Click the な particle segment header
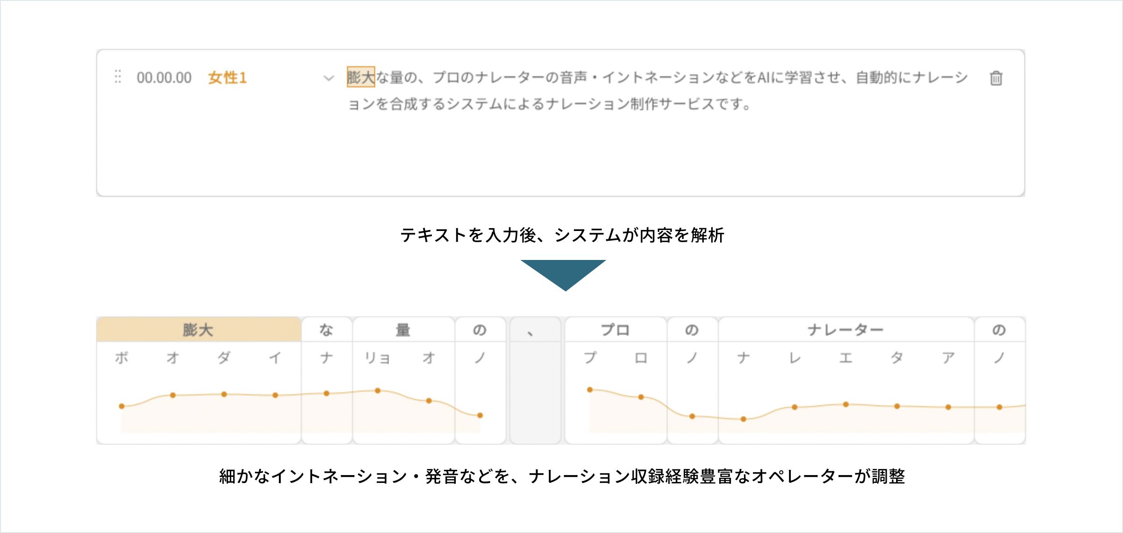This screenshot has height=533, width=1123. pos(326,330)
